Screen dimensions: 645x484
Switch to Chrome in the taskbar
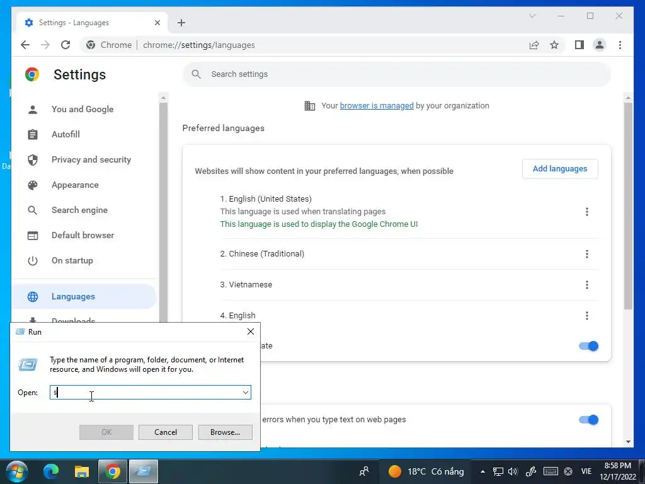tap(112, 471)
